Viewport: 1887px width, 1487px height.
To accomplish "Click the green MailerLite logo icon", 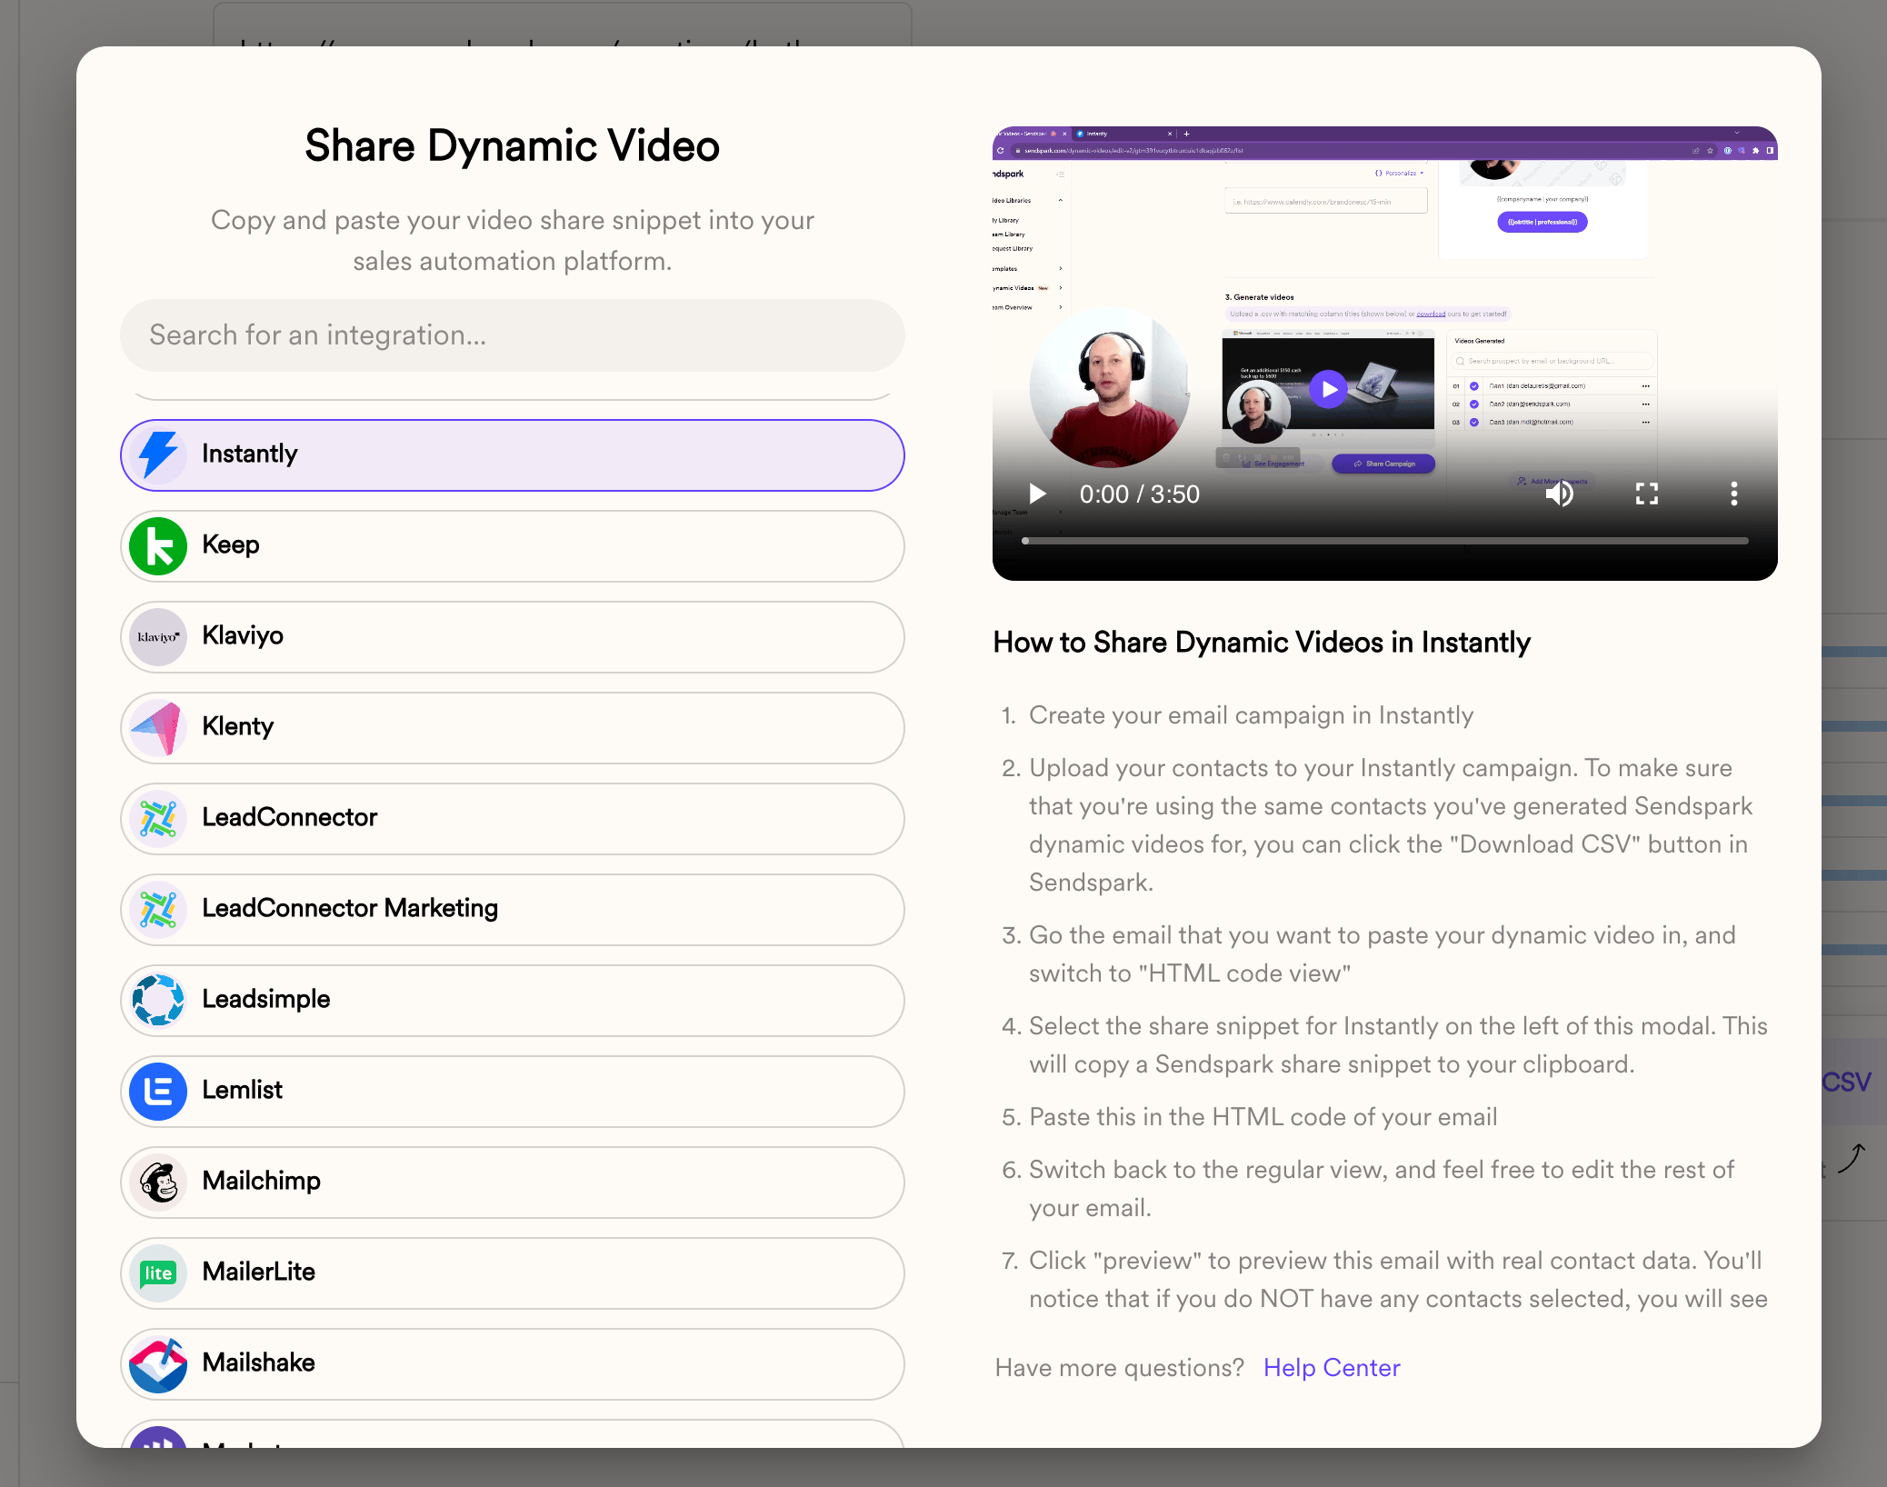I will [158, 1272].
